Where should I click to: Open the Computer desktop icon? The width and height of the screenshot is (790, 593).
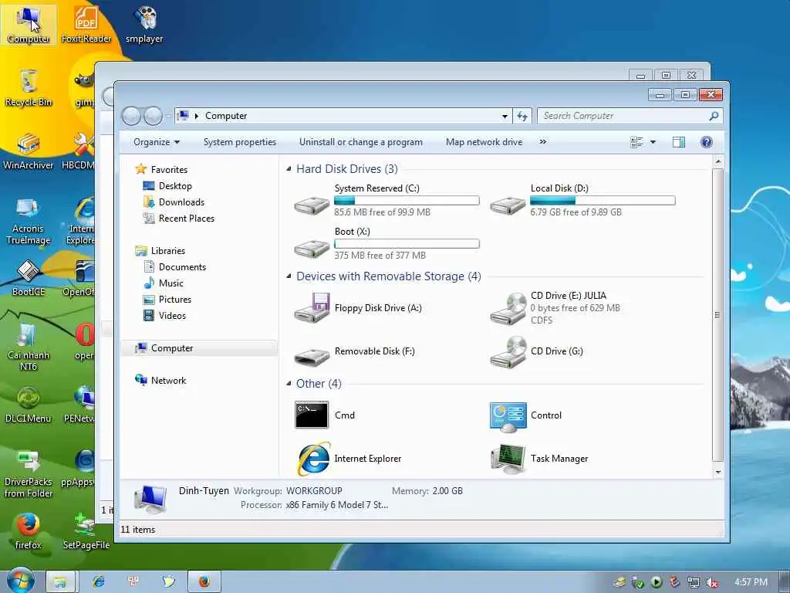(x=29, y=24)
